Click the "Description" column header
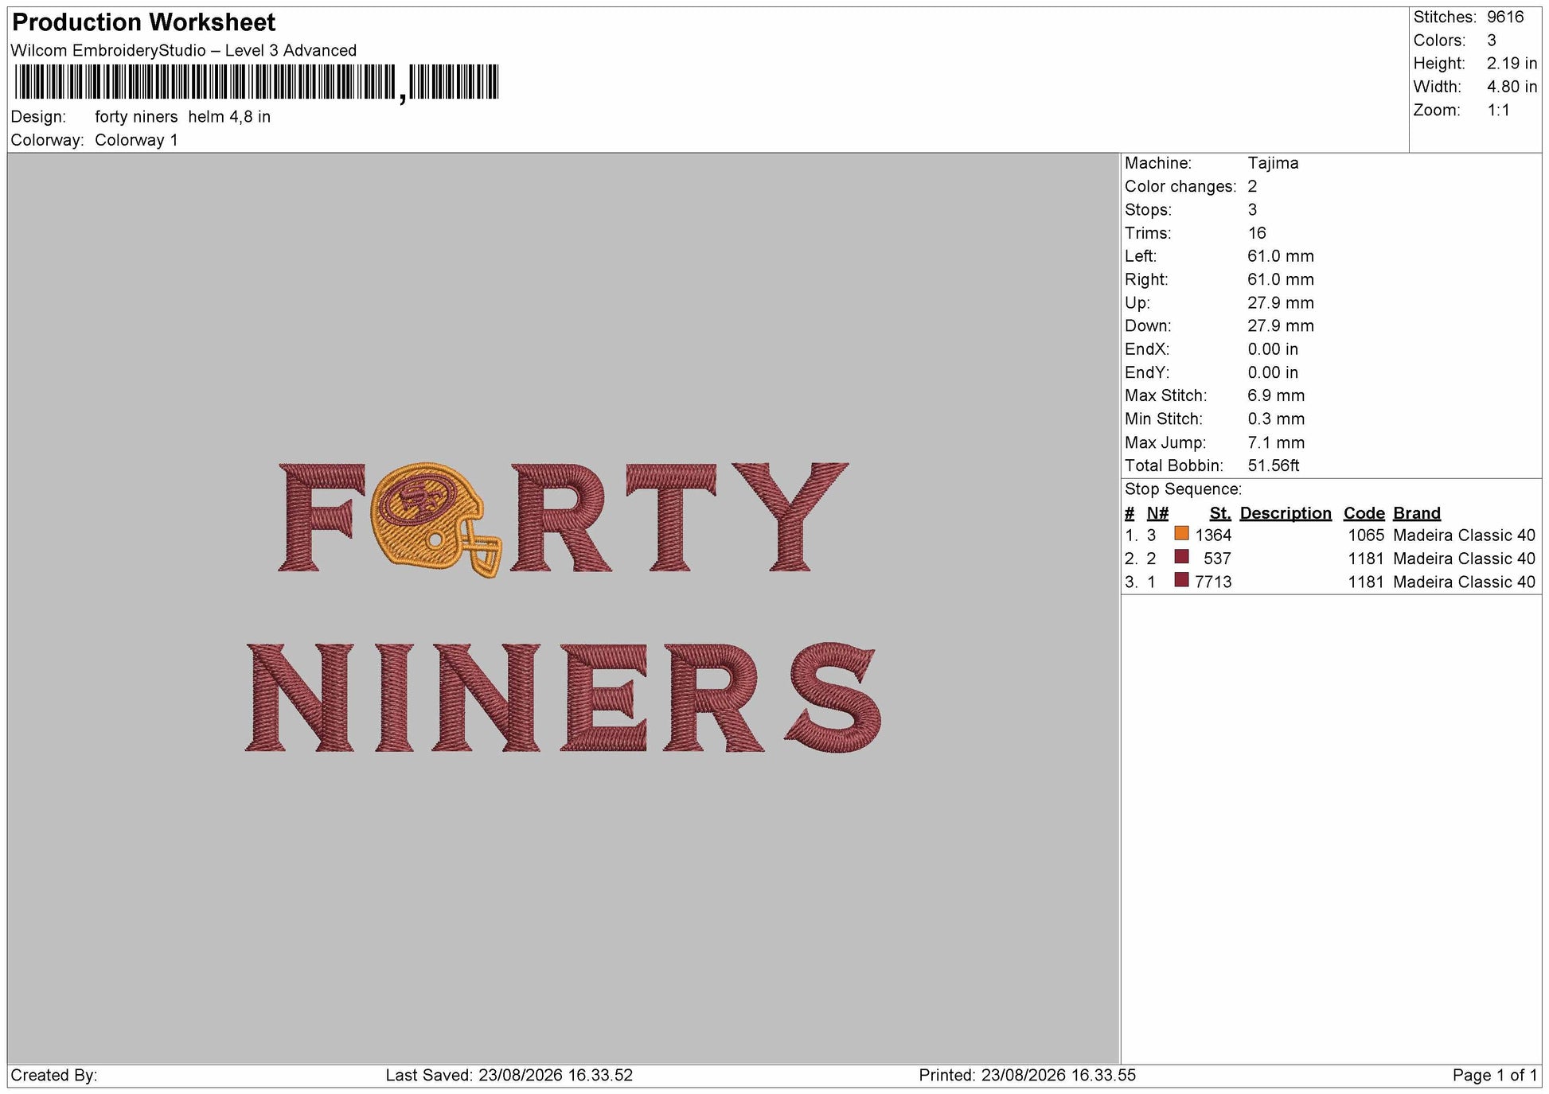The width and height of the screenshot is (1549, 1094). [1286, 513]
